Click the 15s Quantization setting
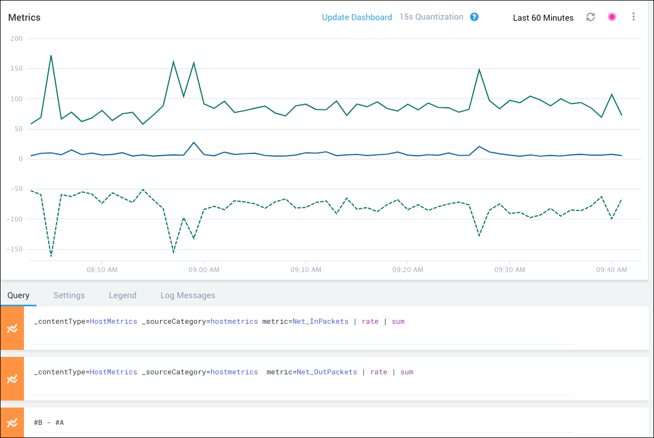Image resolution: width=654 pixels, height=438 pixels. (x=431, y=17)
